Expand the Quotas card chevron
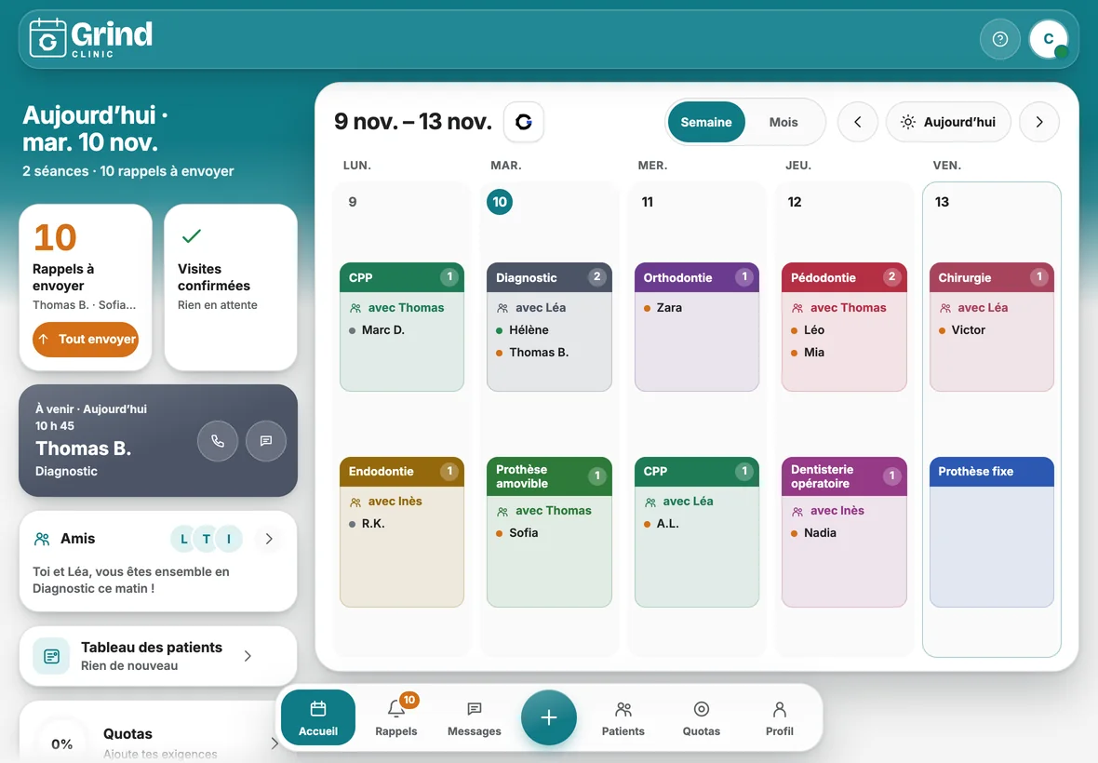Viewport: 1098px width, 763px height. pos(274,743)
